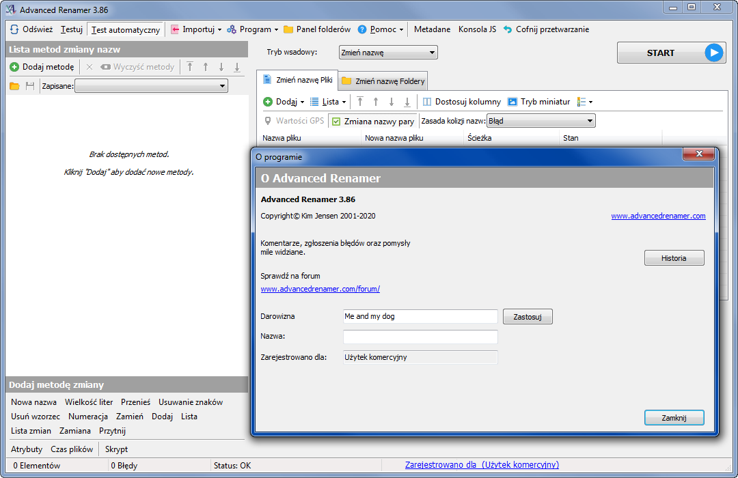Image resolution: width=738 pixels, height=478 pixels.
Task: Move method up arrow in methods list
Action: (206, 67)
